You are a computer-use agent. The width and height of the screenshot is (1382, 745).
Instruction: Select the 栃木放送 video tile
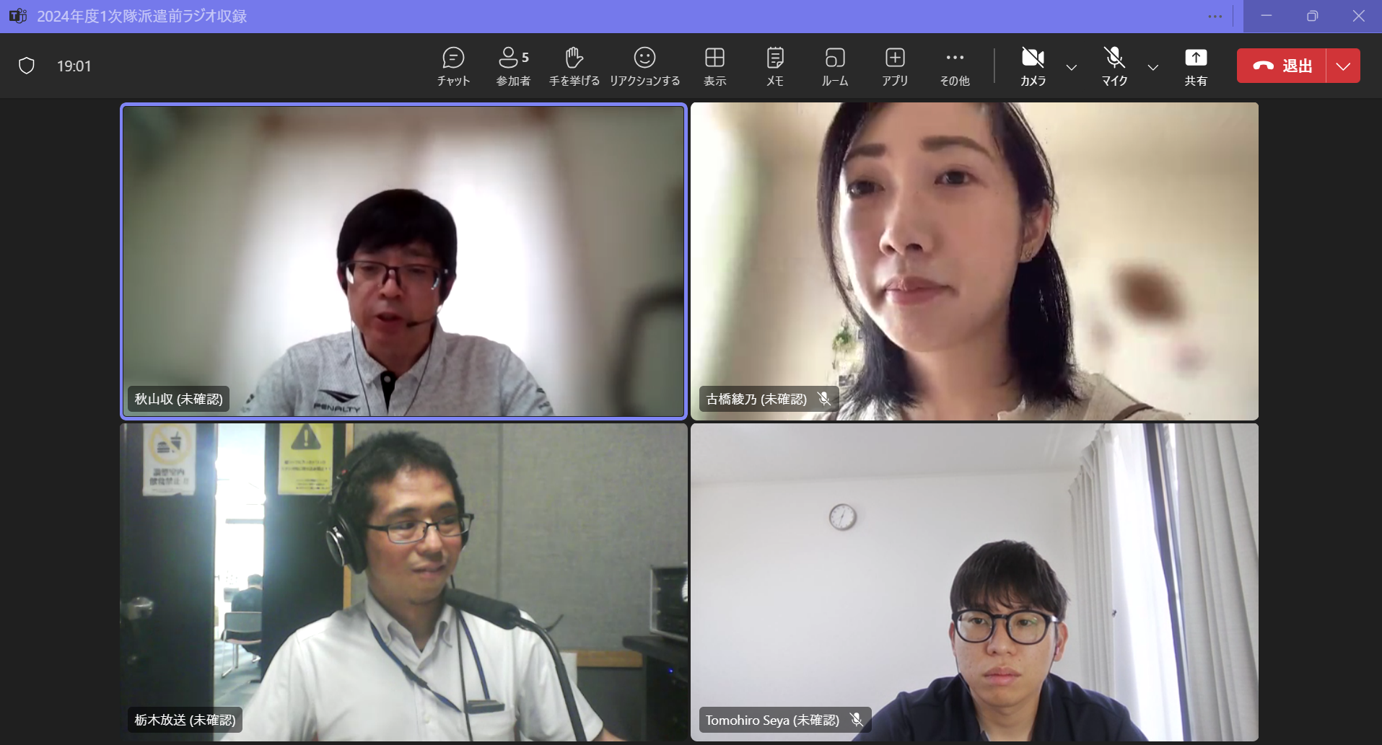point(403,582)
